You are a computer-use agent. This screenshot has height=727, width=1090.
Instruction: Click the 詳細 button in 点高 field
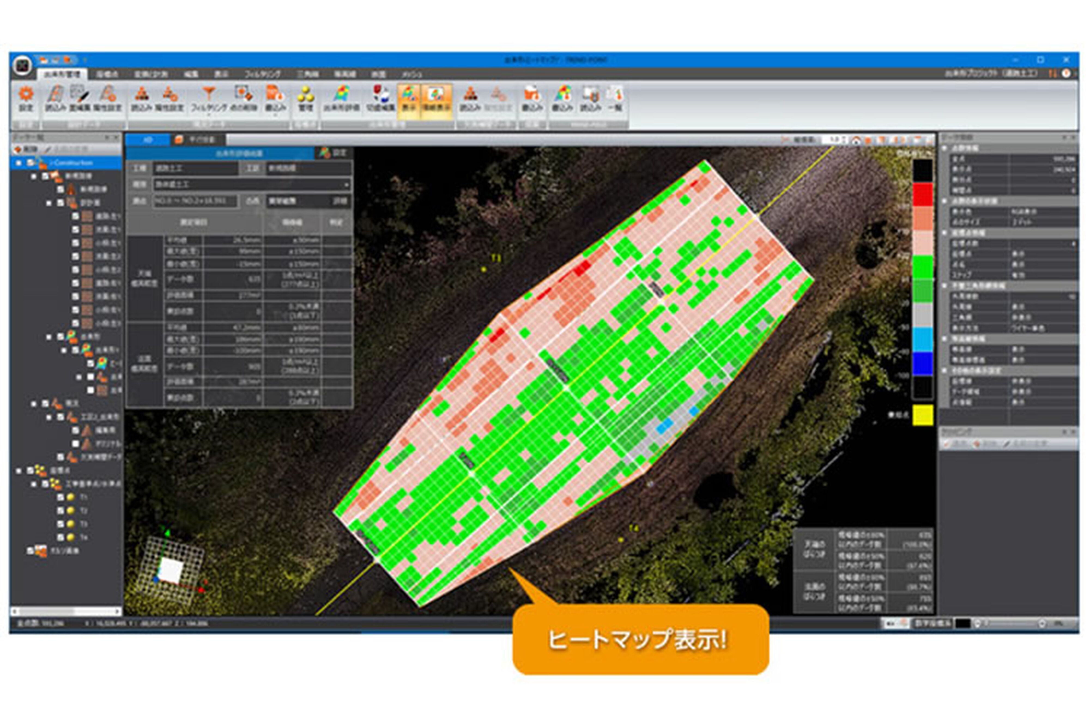click(340, 201)
